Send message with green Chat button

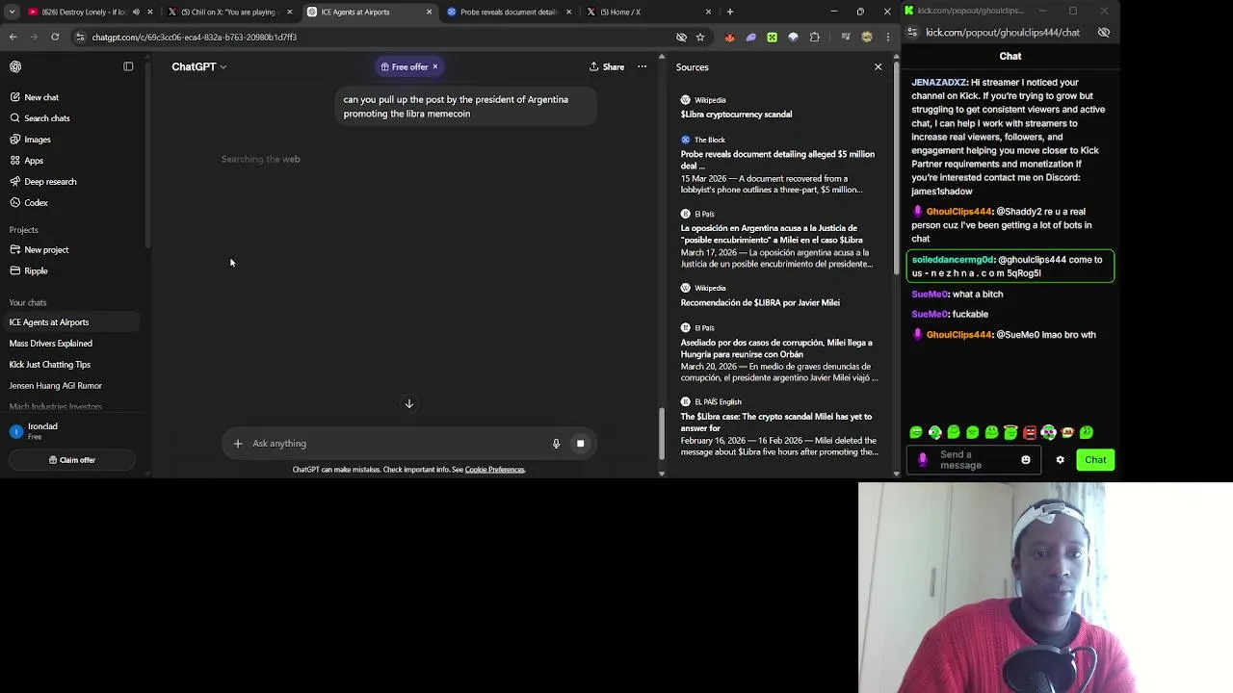tap(1095, 460)
